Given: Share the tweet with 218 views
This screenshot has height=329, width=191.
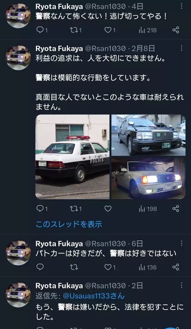Looking at the screenshot, I should tap(176, 30).
